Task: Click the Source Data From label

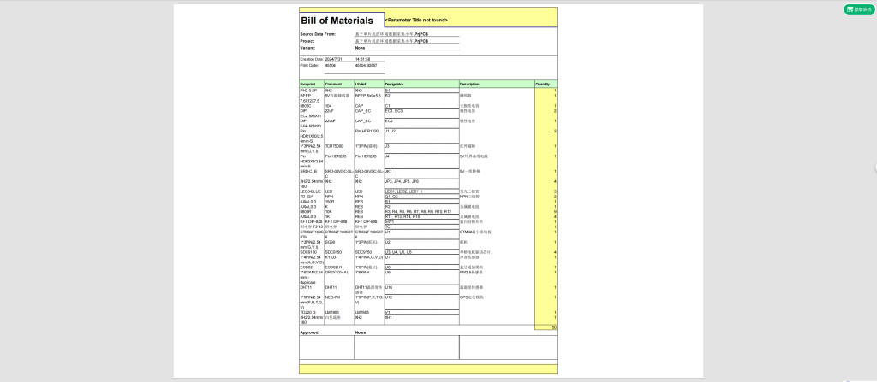Action: click(317, 34)
